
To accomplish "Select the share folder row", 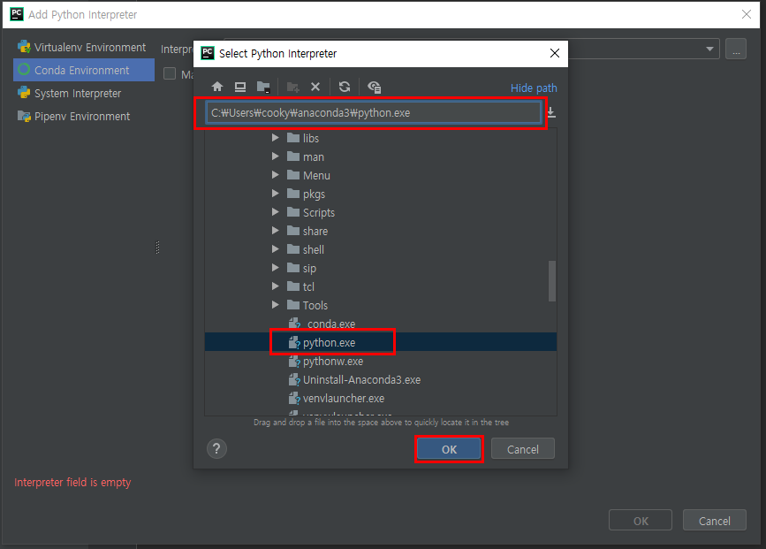I will [381, 231].
